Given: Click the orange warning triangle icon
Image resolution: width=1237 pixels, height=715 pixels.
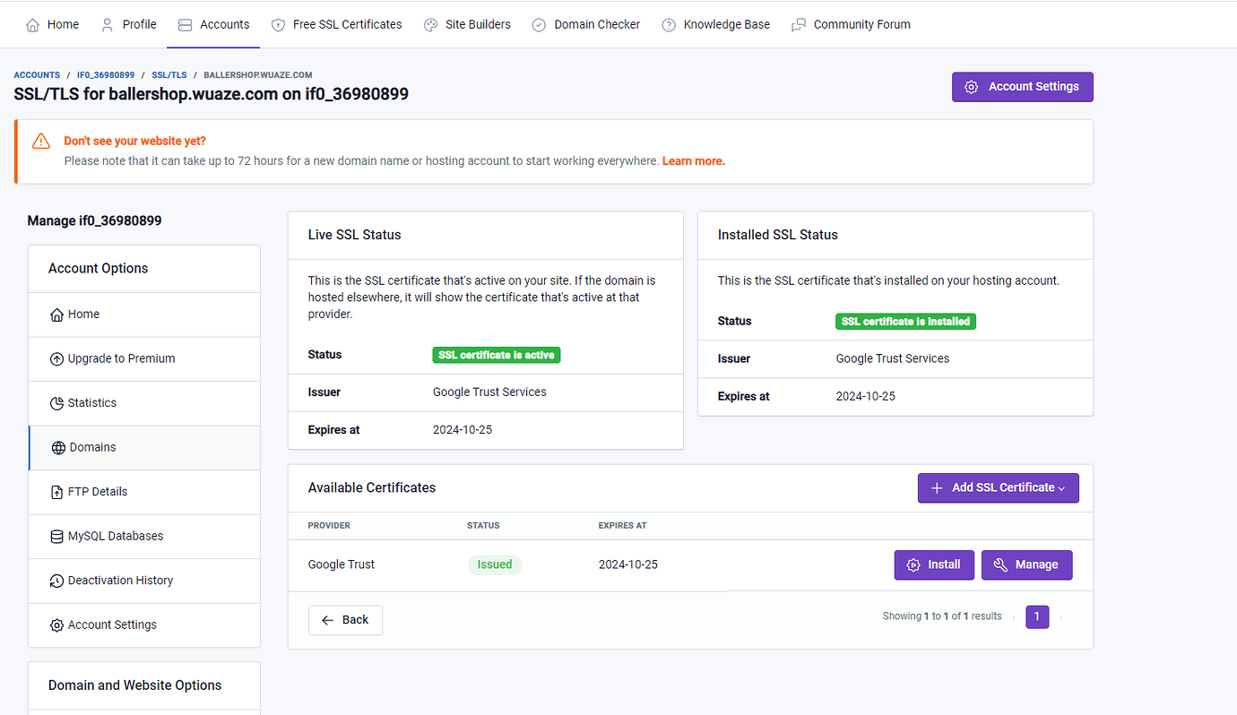Looking at the screenshot, I should click(40, 141).
